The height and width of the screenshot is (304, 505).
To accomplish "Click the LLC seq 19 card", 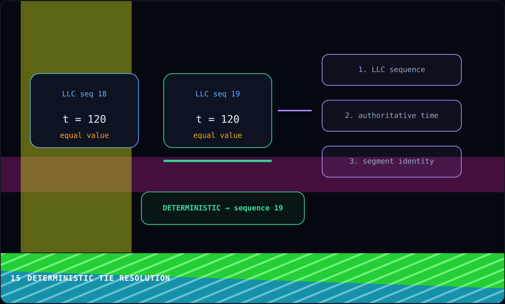I will tap(218, 111).
